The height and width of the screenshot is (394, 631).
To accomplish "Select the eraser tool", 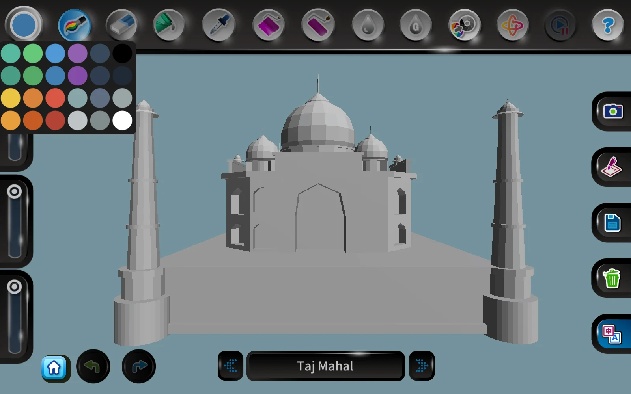I will click(x=122, y=26).
